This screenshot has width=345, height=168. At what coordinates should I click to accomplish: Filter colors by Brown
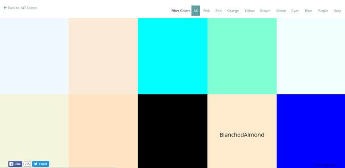click(x=265, y=11)
